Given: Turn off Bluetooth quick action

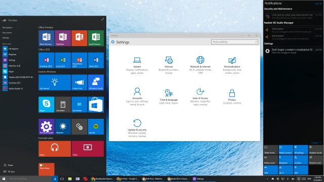Looking at the screenshot, I should pos(286,160).
